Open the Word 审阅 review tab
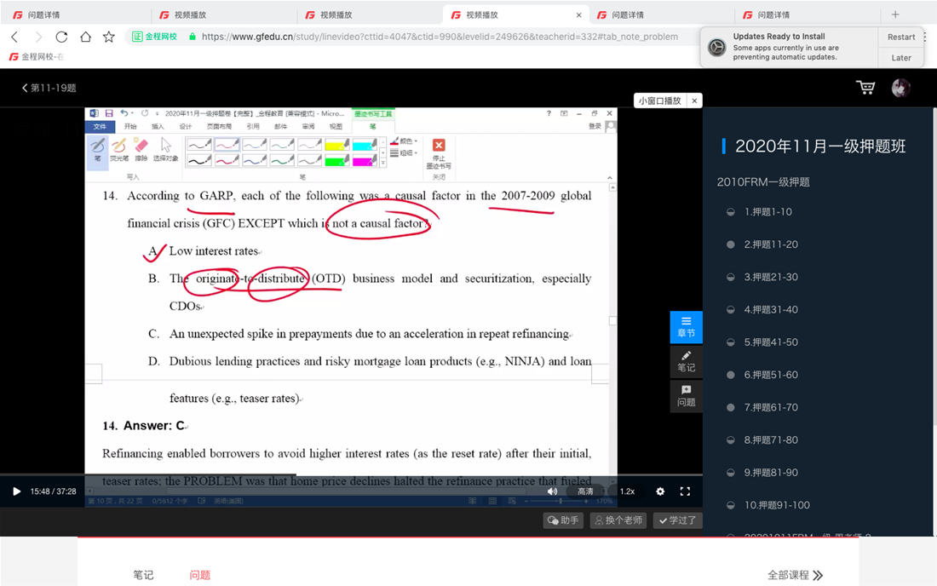This screenshot has height=586, width=937. coord(308,127)
